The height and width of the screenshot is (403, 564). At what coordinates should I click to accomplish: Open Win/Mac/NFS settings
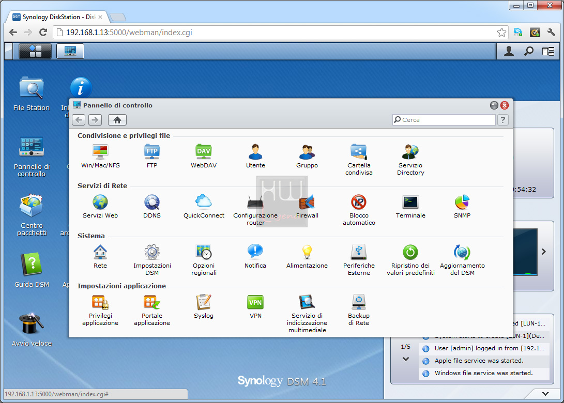(x=100, y=157)
